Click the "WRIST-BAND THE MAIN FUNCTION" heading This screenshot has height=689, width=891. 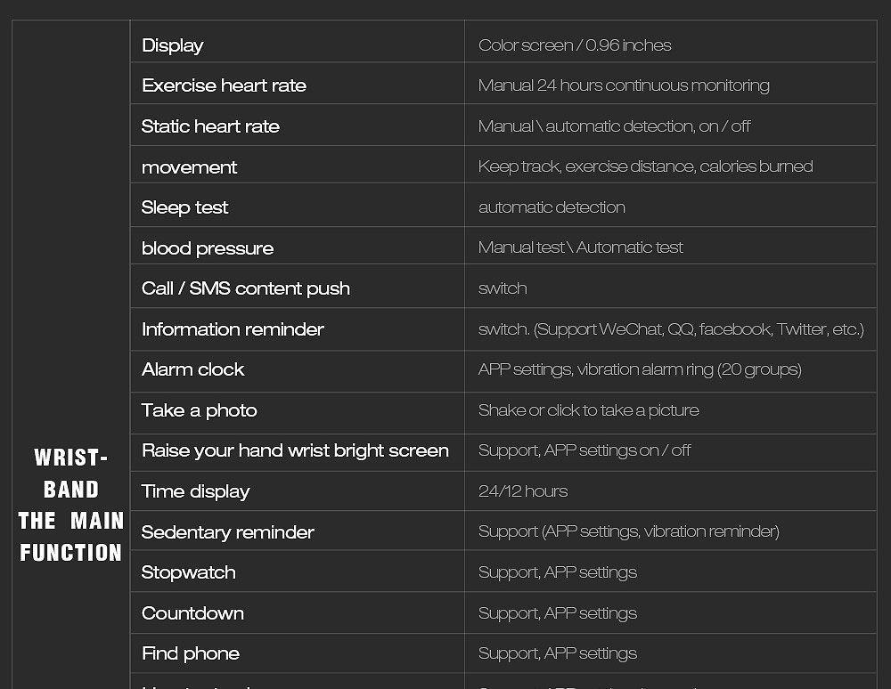coord(70,505)
